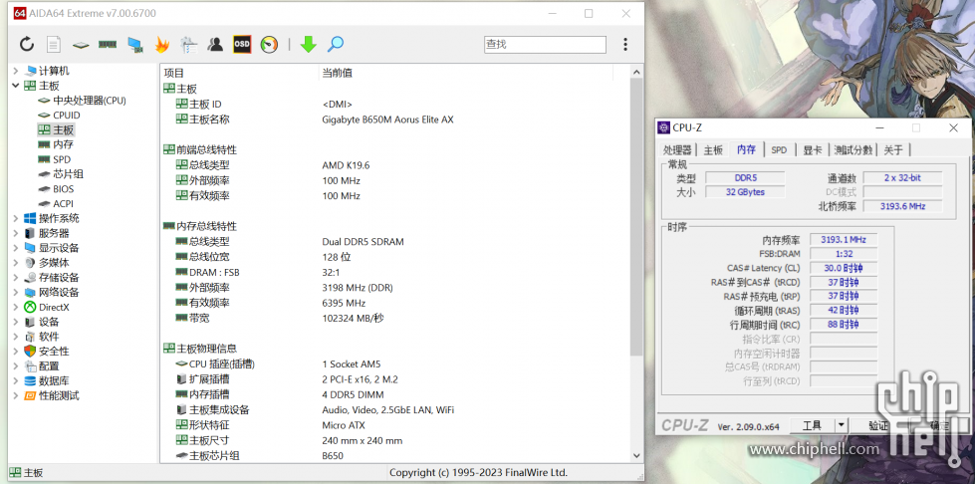The image size is (975, 484).
Task: Expand the 计算机 tree node
Action: pos(16,71)
